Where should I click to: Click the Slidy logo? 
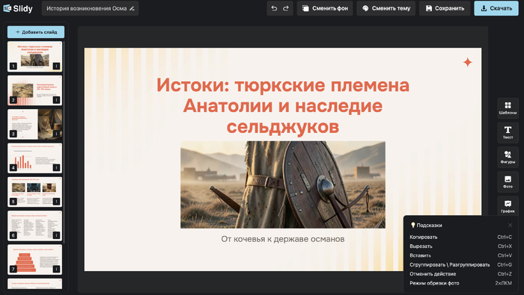pos(18,8)
